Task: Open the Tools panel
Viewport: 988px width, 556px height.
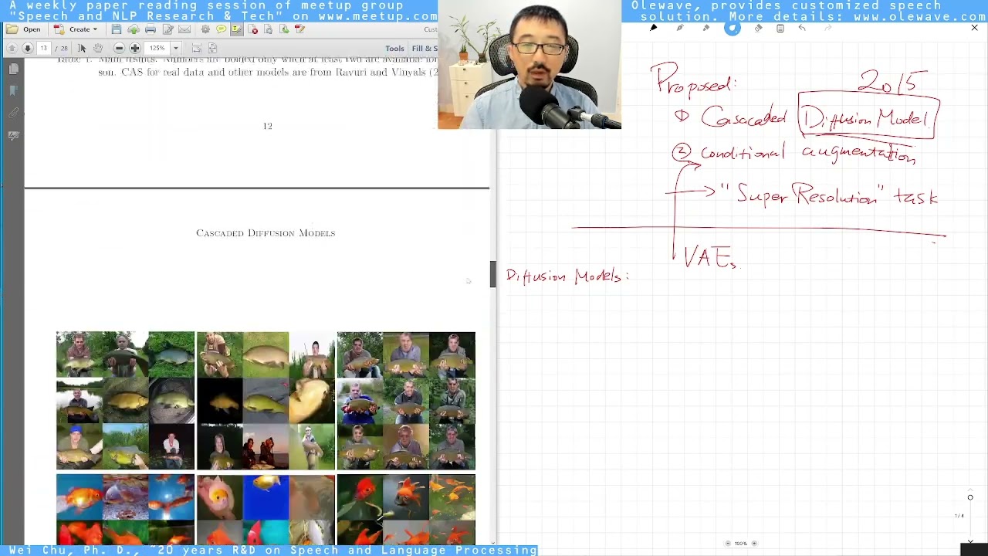Action: pyautogui.click(x=394, y=48)
